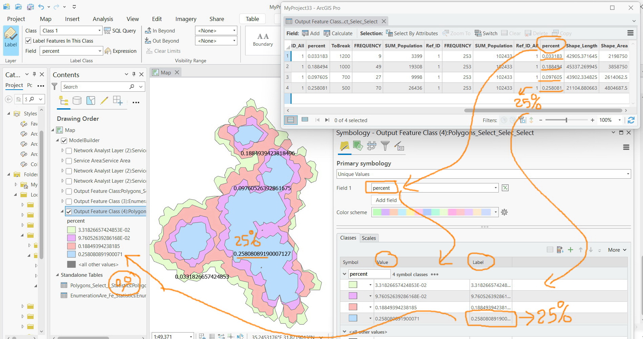The image size is (643, 339).
Task: Open the label Expression editor
Action: (x=121, y=51)
